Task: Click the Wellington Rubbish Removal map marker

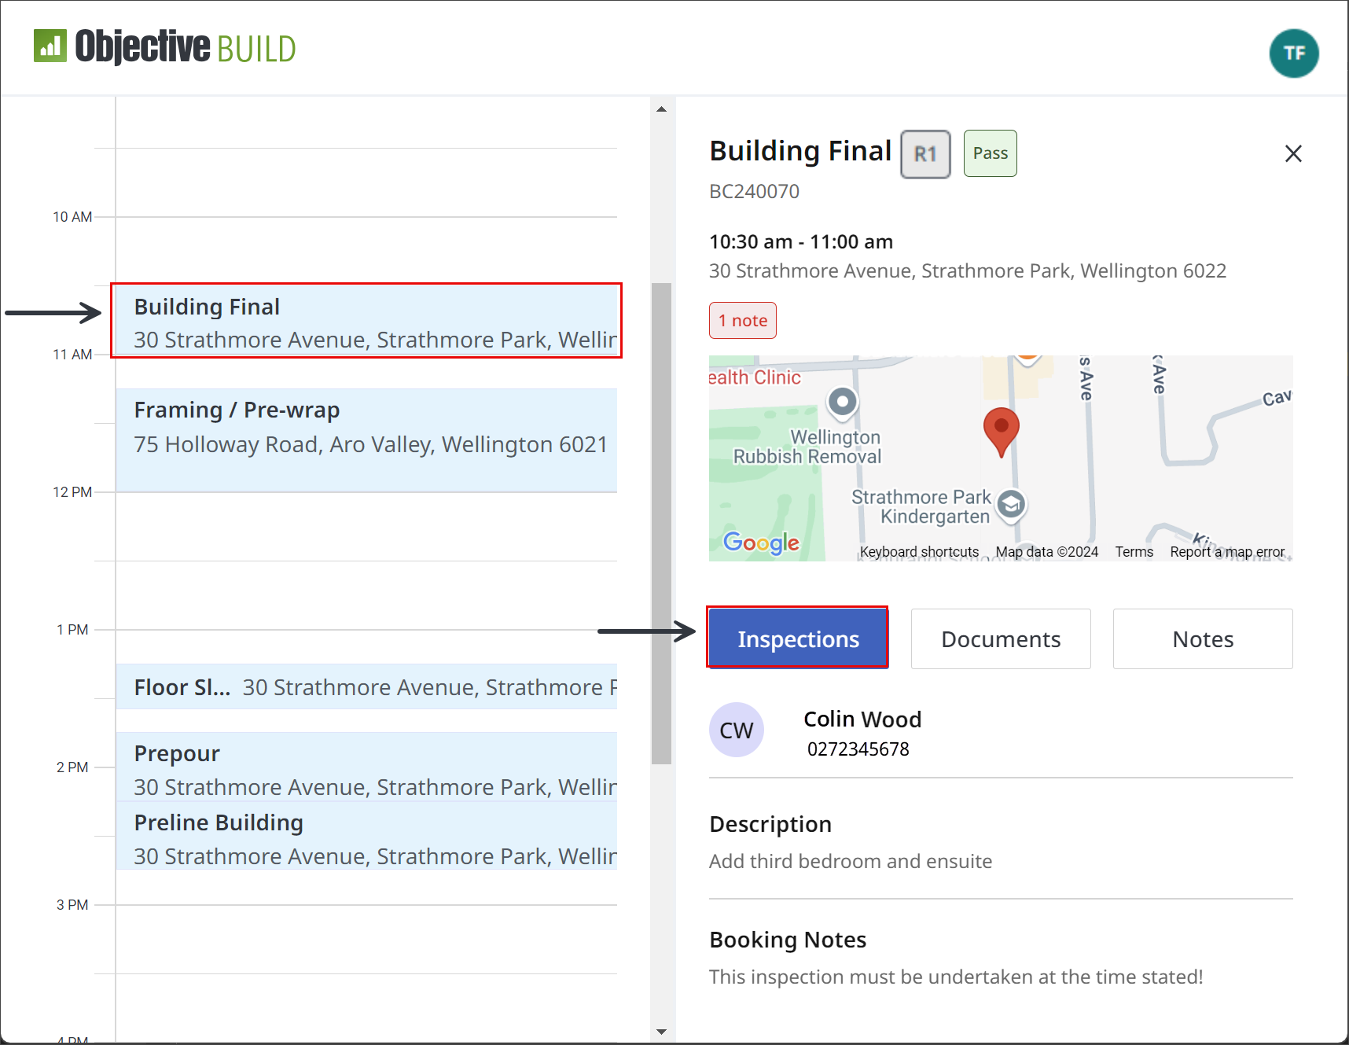Action: [x=842, y=402]
